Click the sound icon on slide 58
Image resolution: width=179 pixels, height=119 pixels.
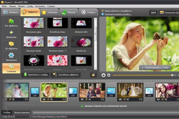[x=52, y=100]
